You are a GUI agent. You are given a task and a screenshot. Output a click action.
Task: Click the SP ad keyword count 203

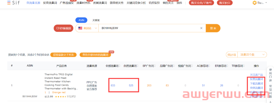coord(149,85)
